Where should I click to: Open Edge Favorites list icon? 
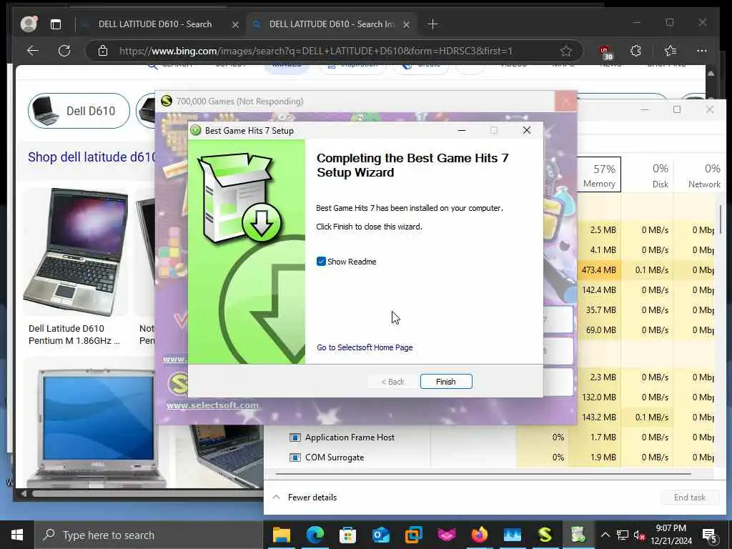tap(671, 51)
